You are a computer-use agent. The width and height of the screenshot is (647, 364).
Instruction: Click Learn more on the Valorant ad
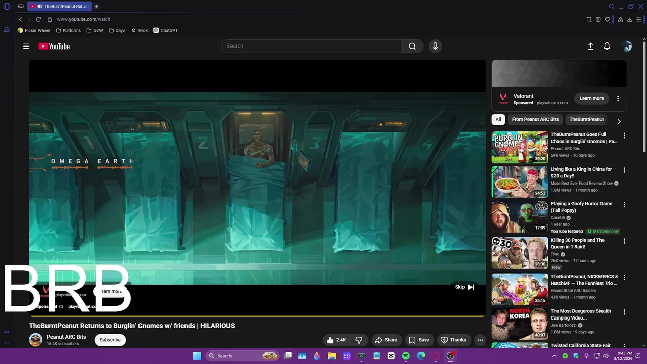point(591,98)
